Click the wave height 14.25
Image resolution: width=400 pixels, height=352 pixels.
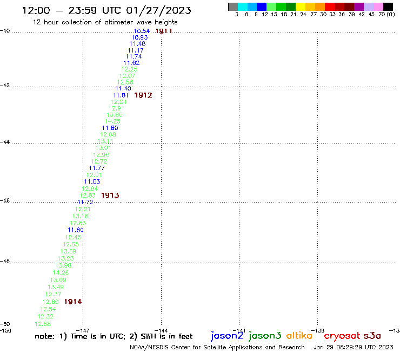tap(112, 121)
